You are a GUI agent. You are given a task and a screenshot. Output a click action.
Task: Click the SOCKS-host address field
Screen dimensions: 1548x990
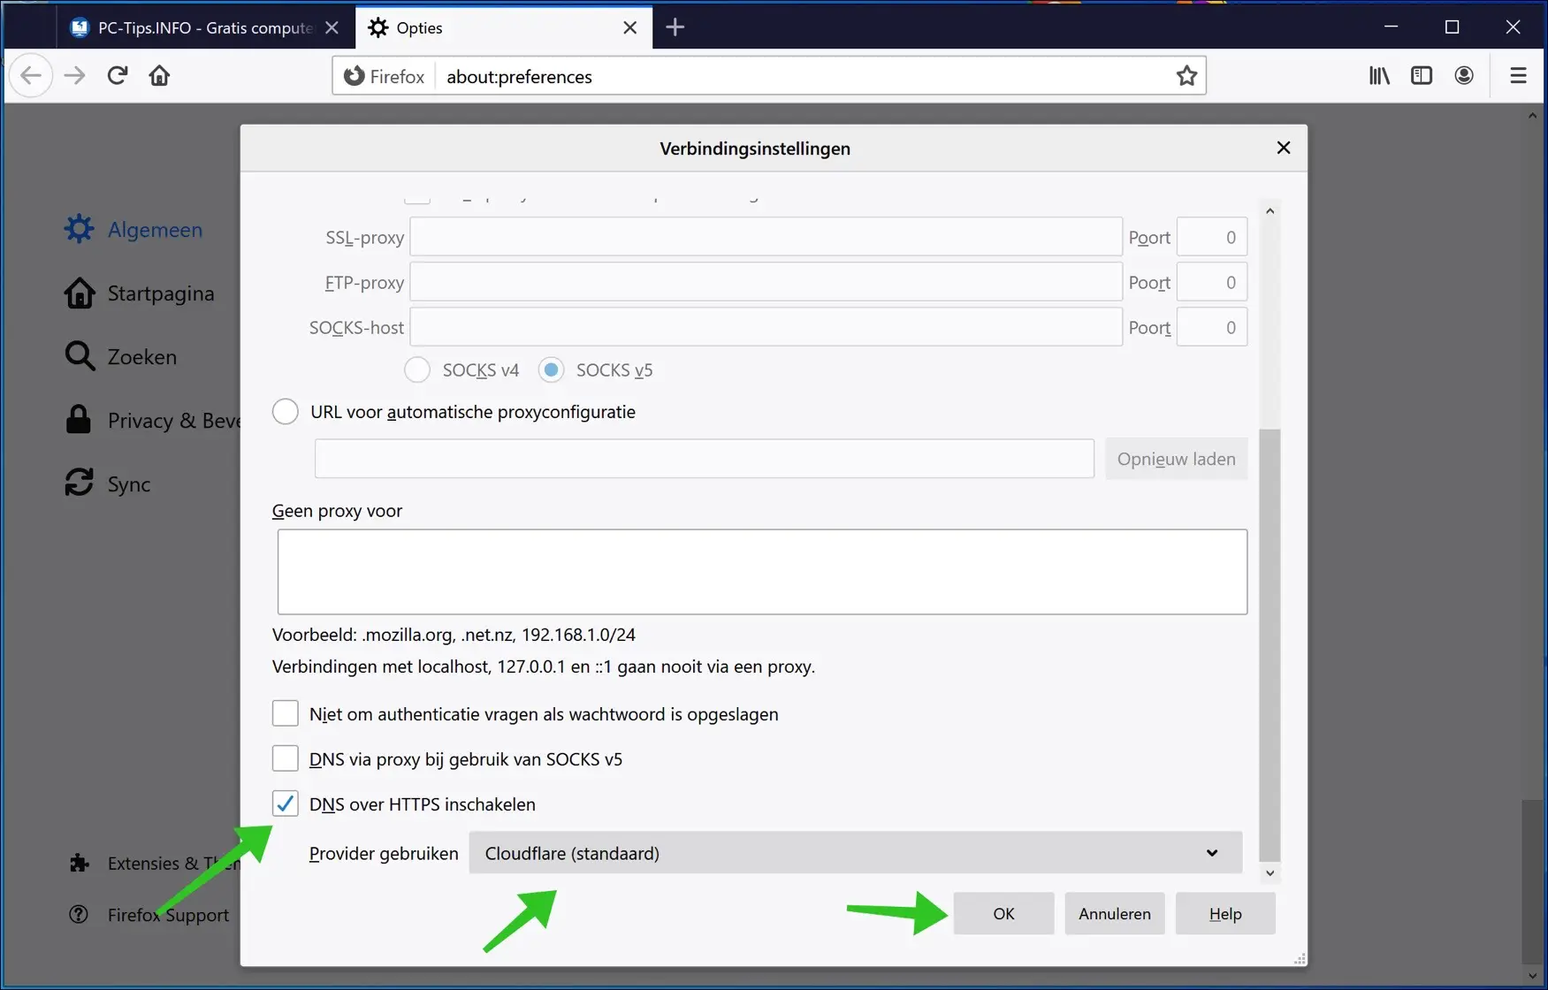[x=766, y=327]
